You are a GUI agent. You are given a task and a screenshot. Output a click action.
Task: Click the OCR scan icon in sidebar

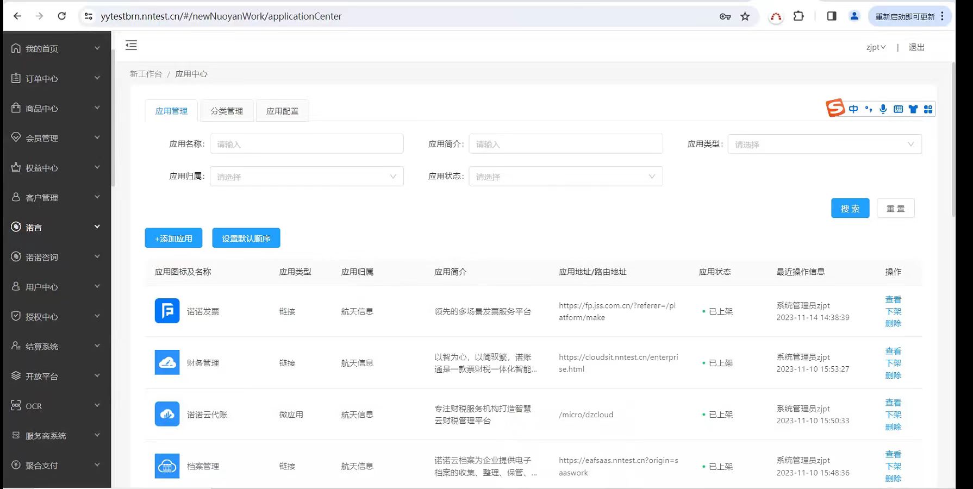pos(16,405)
